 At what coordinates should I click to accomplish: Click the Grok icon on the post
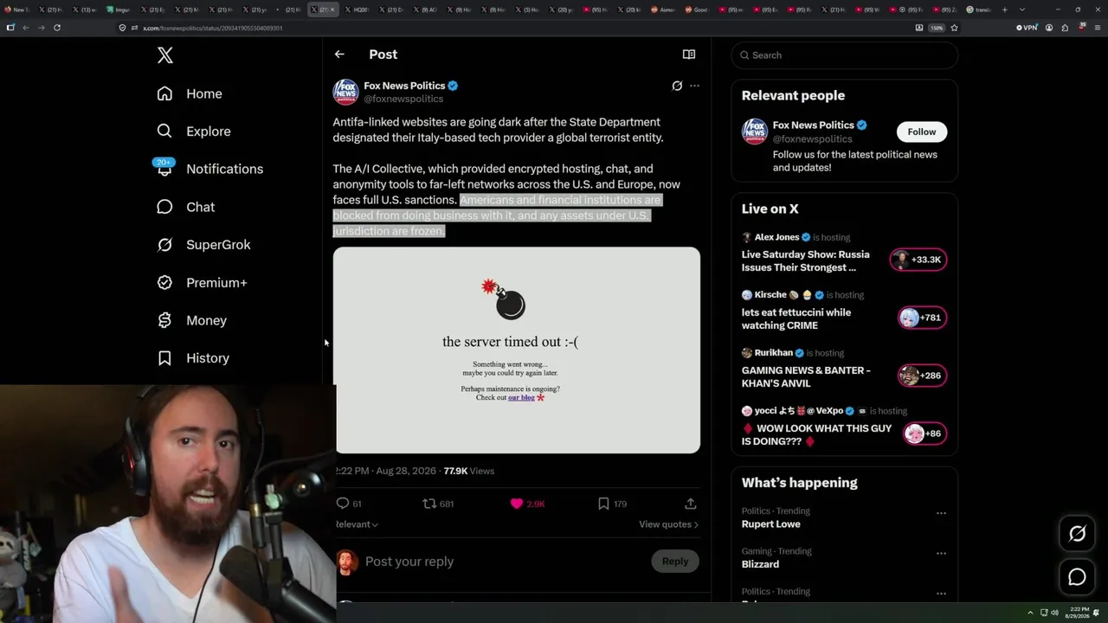tap(677, 86)
